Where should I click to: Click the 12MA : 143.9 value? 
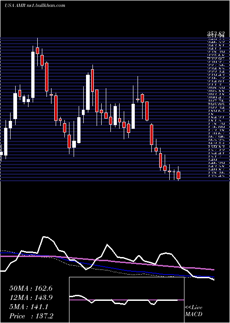pos(31,298)
